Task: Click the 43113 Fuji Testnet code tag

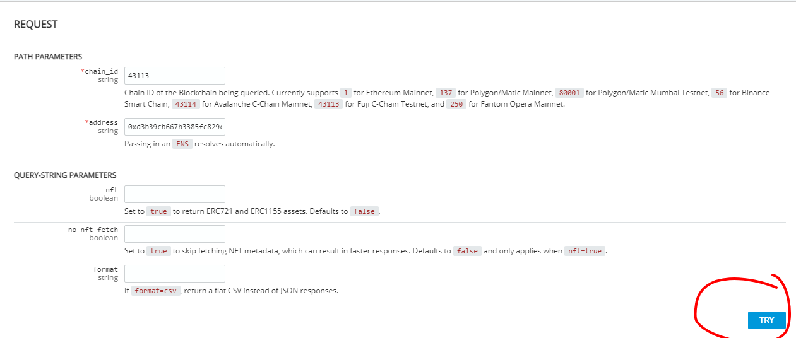Action: (328, 104)
